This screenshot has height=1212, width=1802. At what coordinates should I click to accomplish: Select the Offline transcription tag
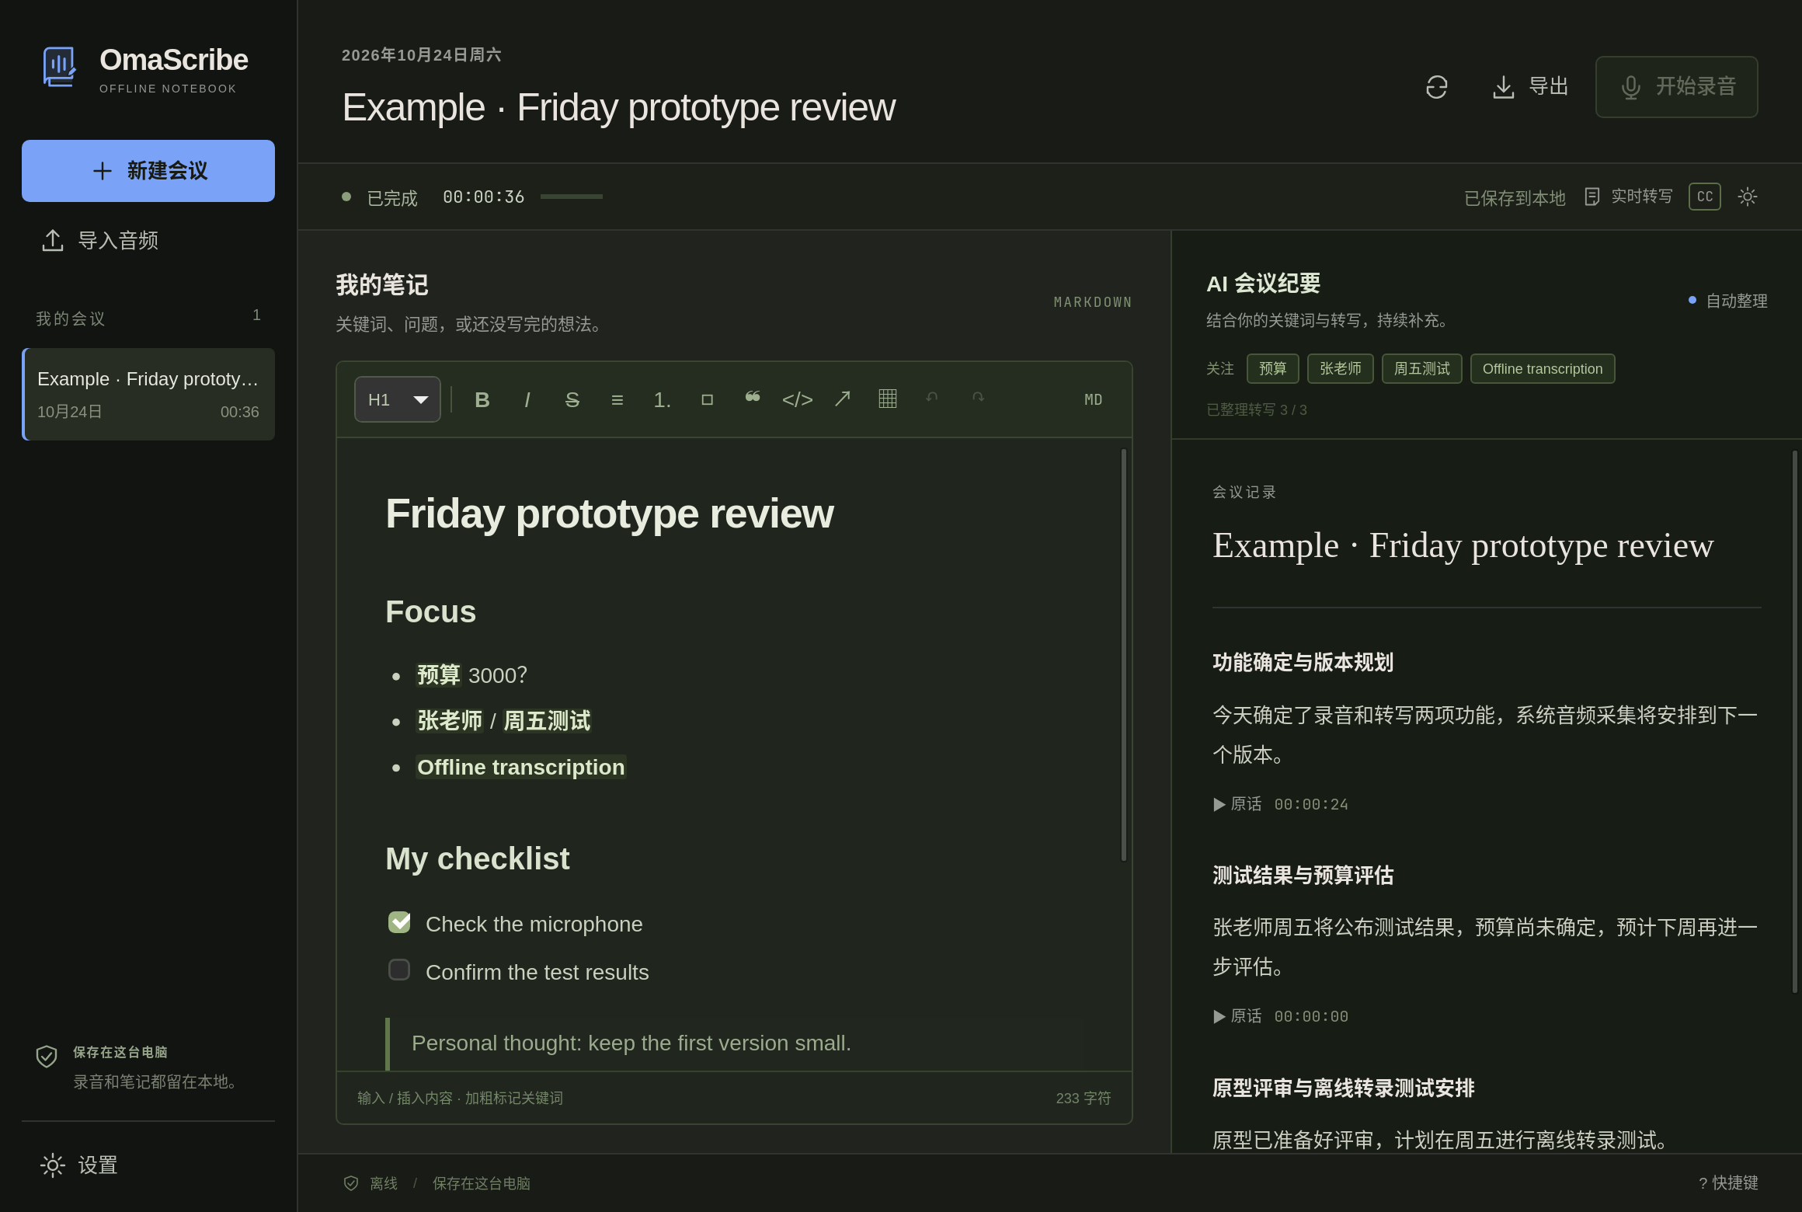(x=1542, y=368)
